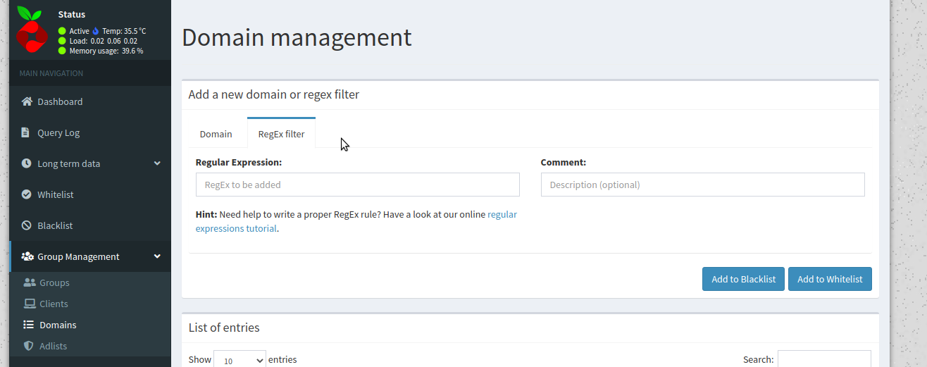Viewport: 927px width, 367px height.
Task: Open the Show entries count dropdown
Action: (x=239, y=360)
